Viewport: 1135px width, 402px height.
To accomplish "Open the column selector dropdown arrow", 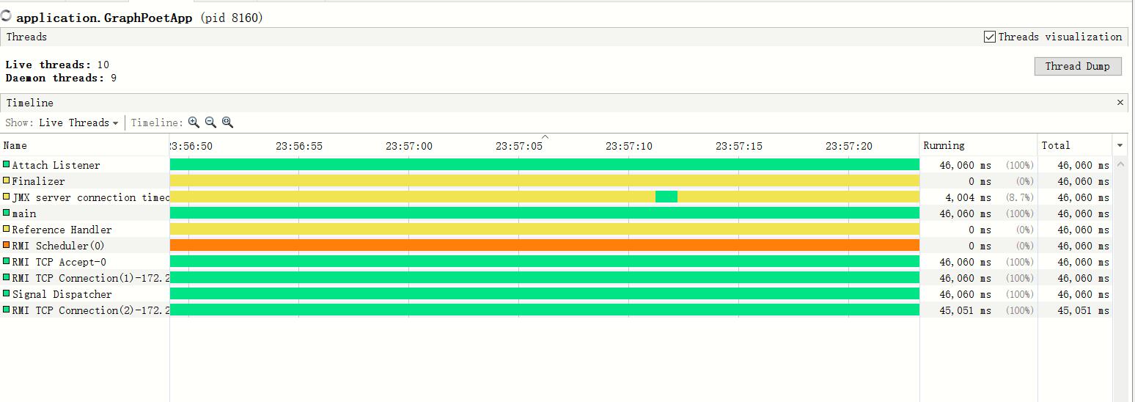I will (x=1120, y=145).
